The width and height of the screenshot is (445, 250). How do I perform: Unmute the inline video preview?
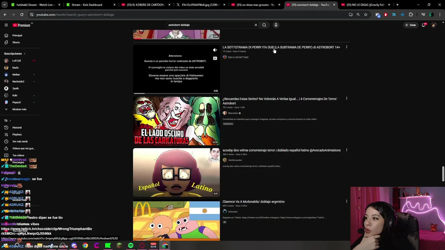[215, 50]
